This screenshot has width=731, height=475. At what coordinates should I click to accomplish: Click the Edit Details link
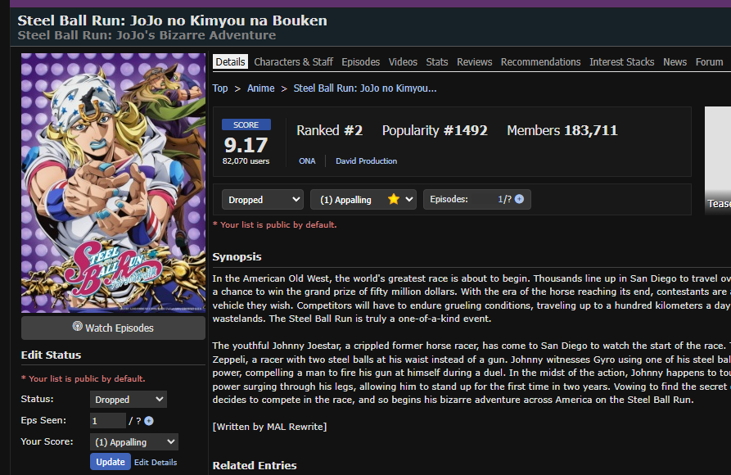[x=156, y=463]
